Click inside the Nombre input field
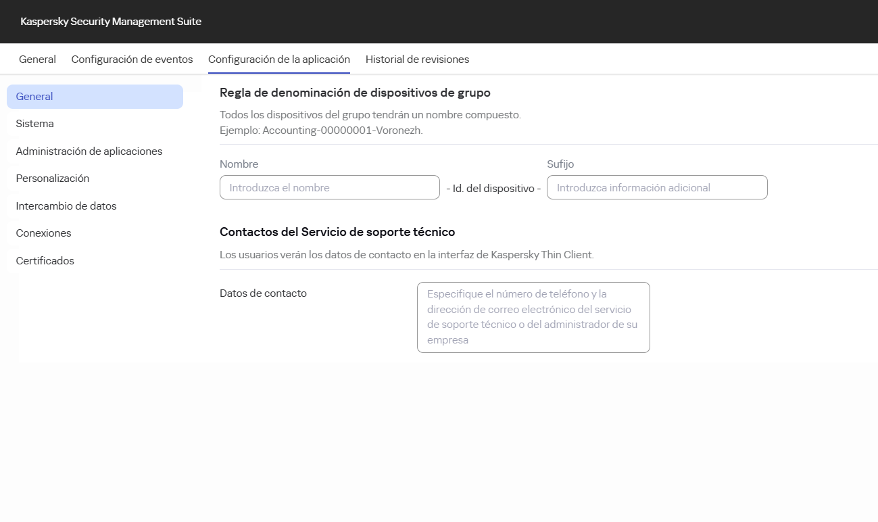 coord(329,187)
